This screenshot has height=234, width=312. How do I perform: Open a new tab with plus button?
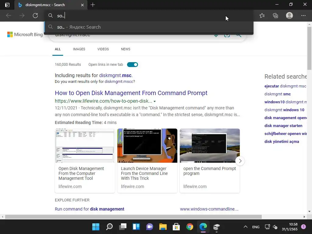tap(93, 5)
